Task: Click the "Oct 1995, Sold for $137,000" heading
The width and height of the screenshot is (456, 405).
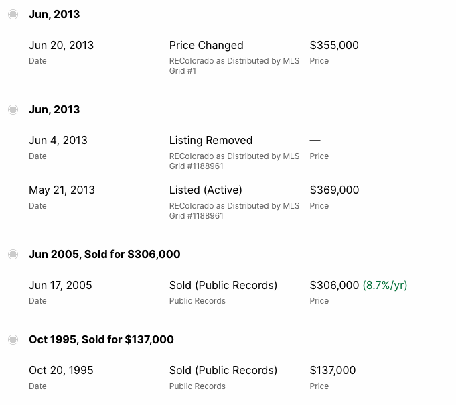Action: tap(101, 340)
